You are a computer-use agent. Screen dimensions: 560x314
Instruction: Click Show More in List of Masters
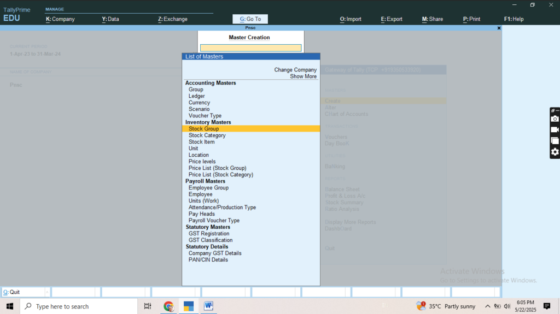point(303,76)
